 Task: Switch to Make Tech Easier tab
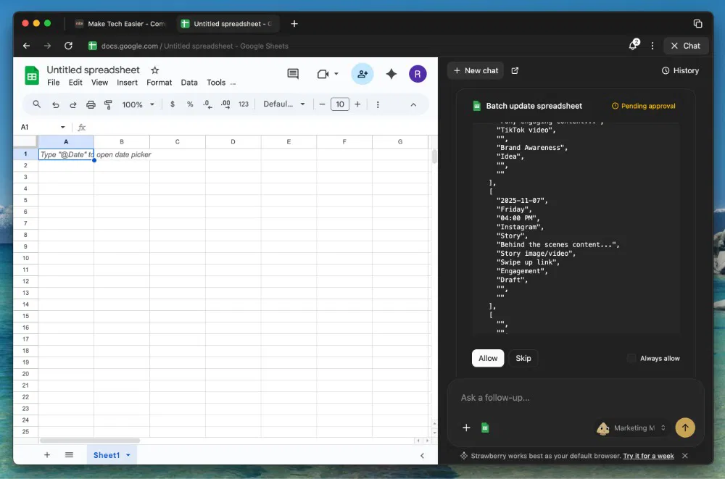click(120, 24)
